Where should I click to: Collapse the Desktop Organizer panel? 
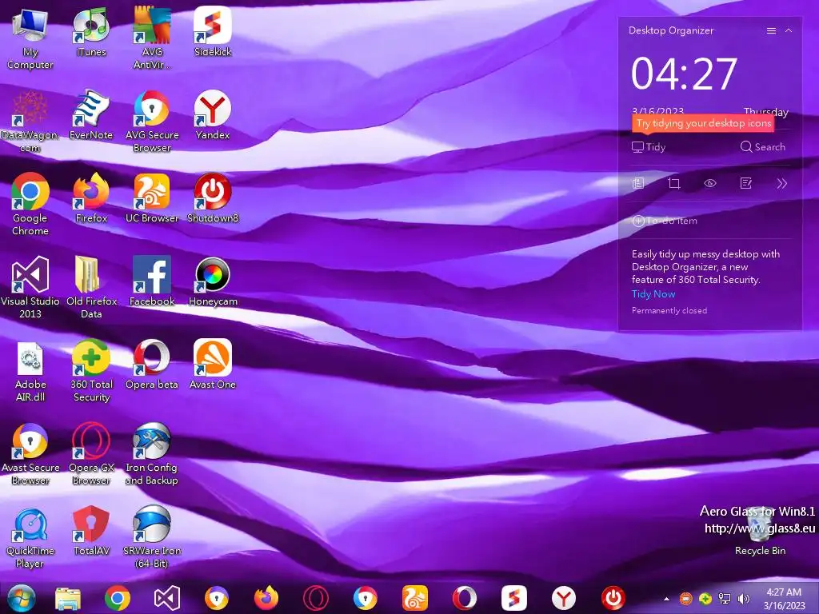(x=789, y=31)
